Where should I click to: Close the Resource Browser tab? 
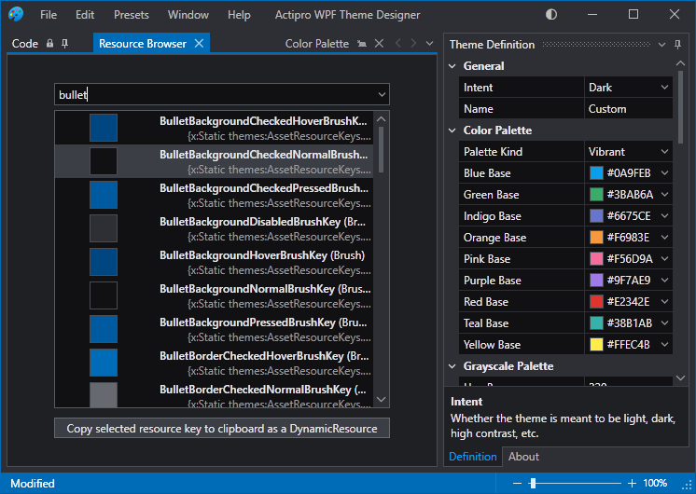click(x=199, y=44)
